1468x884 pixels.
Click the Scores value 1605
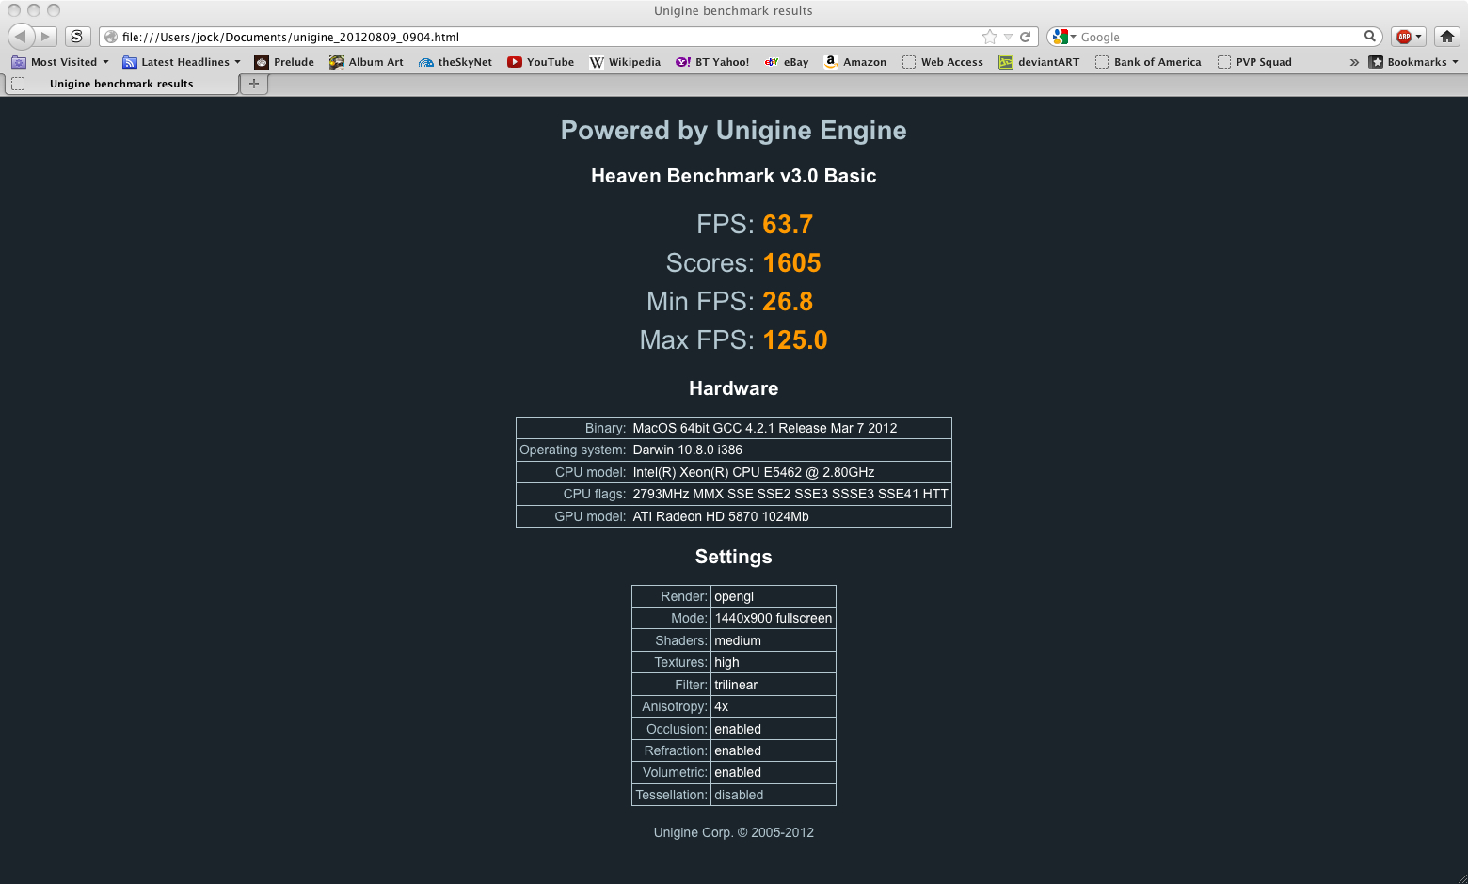click(x=791, y=263)
